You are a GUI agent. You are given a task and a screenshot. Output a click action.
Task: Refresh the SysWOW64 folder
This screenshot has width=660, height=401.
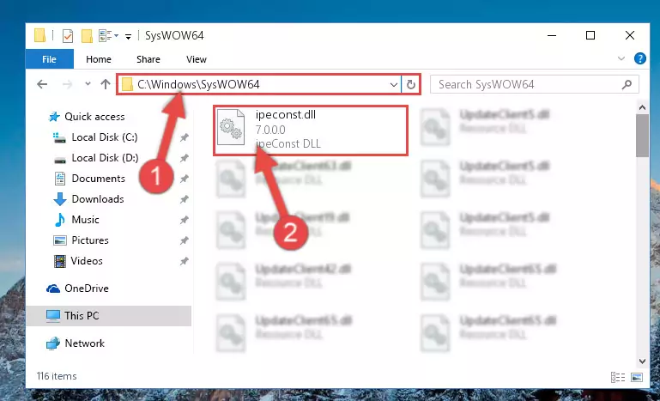(410, 85)
